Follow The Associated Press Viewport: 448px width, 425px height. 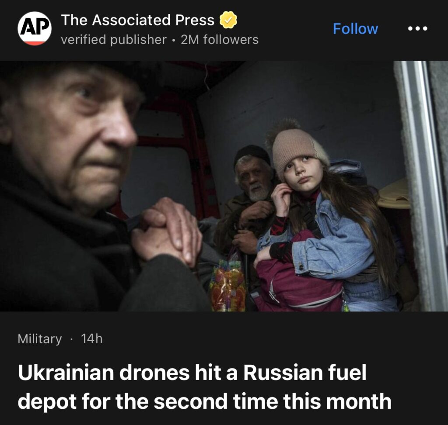click(355, 29)
